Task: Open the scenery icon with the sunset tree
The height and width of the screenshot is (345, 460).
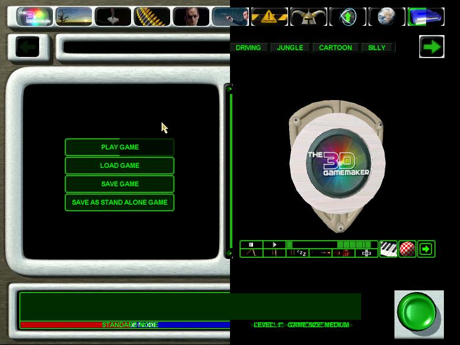Action: click(x=74, y=17)
